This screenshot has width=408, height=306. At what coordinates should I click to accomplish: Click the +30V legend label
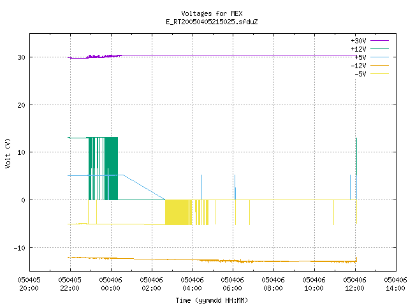point(358,41)
